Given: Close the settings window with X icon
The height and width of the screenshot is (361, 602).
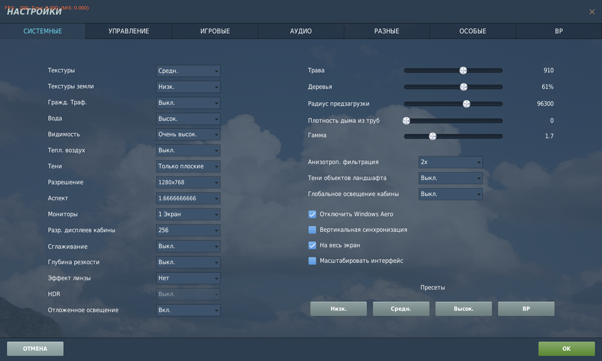Looking at the screenshot, I should coord(592,12).
